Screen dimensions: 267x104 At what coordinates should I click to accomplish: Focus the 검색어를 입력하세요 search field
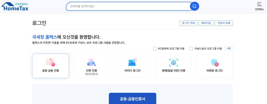(x=129, y=6)
